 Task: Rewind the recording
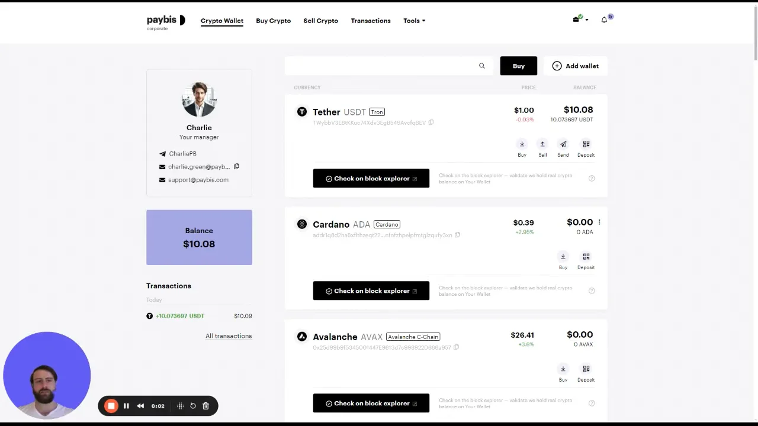tap(140, 406)
